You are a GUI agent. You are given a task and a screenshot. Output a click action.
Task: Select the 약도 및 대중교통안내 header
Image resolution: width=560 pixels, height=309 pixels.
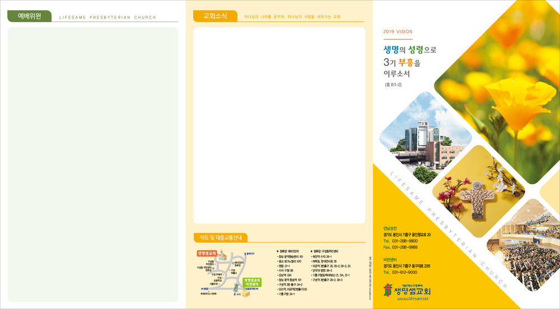220,238
